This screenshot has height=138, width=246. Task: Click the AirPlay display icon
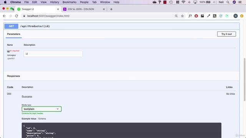[x=195, y=2]
